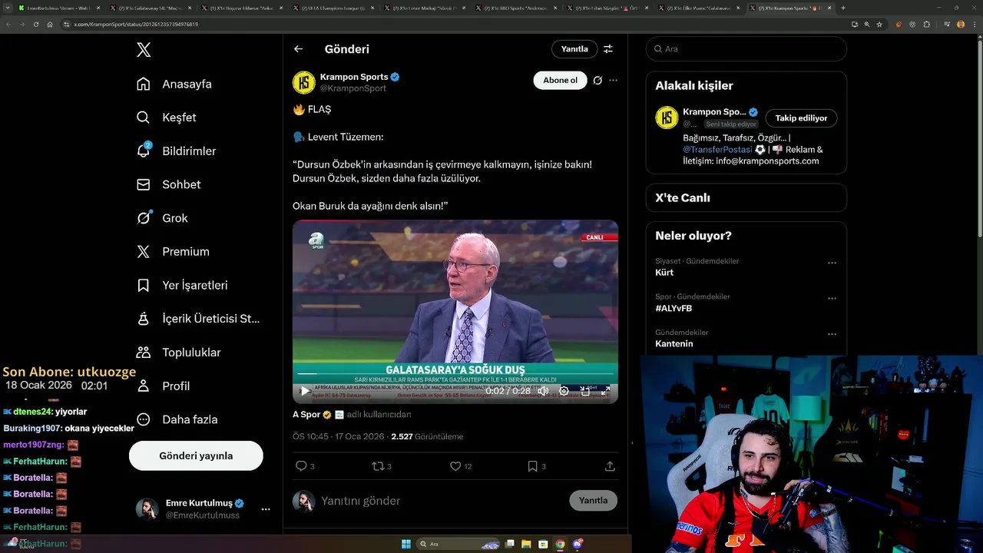Open the @TransferPostasi link
This screenshot has height=553, width=983.
pos(718,150)
